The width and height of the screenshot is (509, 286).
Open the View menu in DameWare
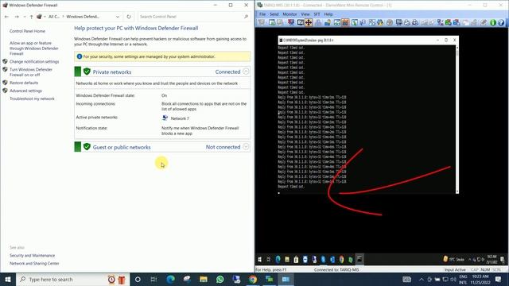click(305, 14)
